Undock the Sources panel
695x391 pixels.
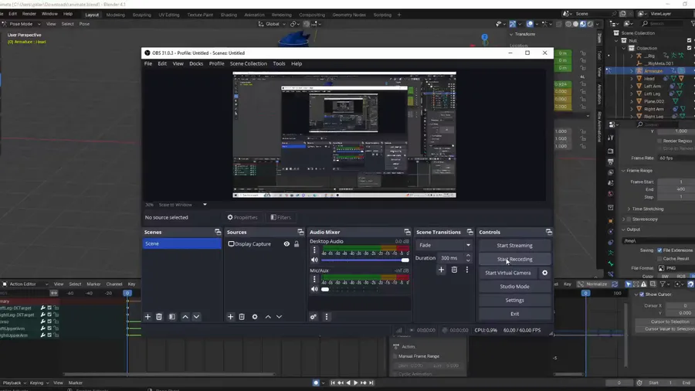[300, 232]
